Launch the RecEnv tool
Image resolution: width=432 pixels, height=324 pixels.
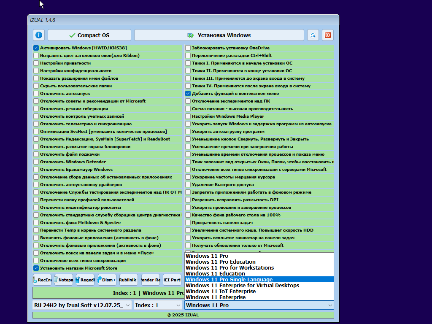(42, 280)
